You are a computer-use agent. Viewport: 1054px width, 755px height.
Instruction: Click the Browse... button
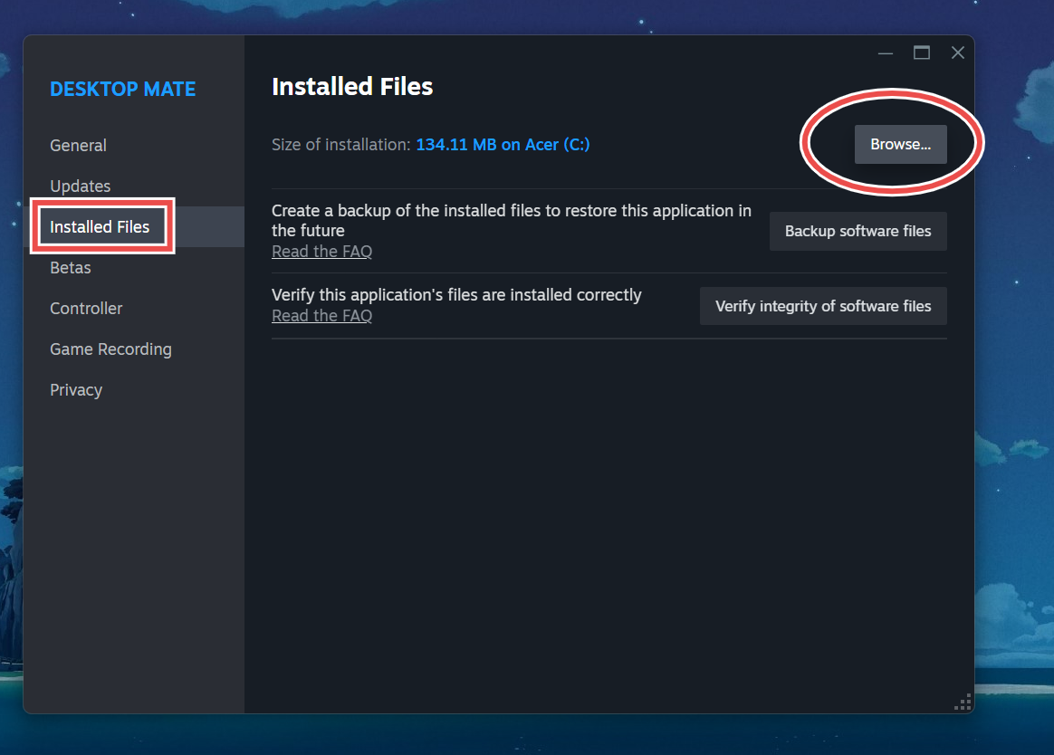(900, 145)
